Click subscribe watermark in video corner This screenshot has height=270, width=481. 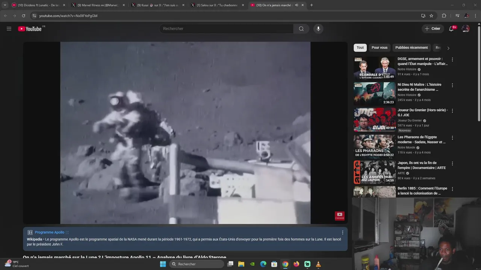[x=339, y=216]
